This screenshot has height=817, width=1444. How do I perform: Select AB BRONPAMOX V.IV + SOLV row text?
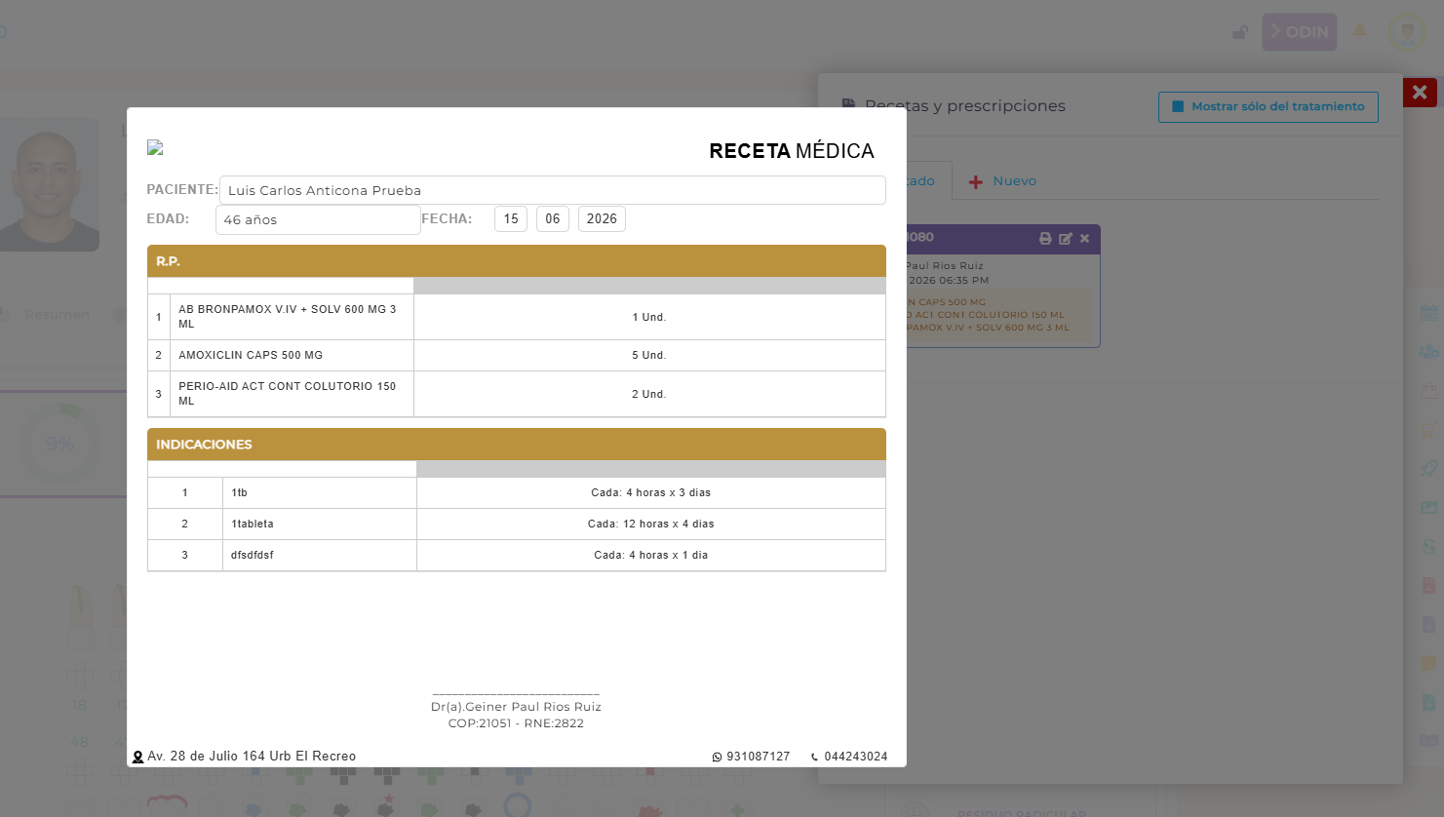tap(288, 317)
